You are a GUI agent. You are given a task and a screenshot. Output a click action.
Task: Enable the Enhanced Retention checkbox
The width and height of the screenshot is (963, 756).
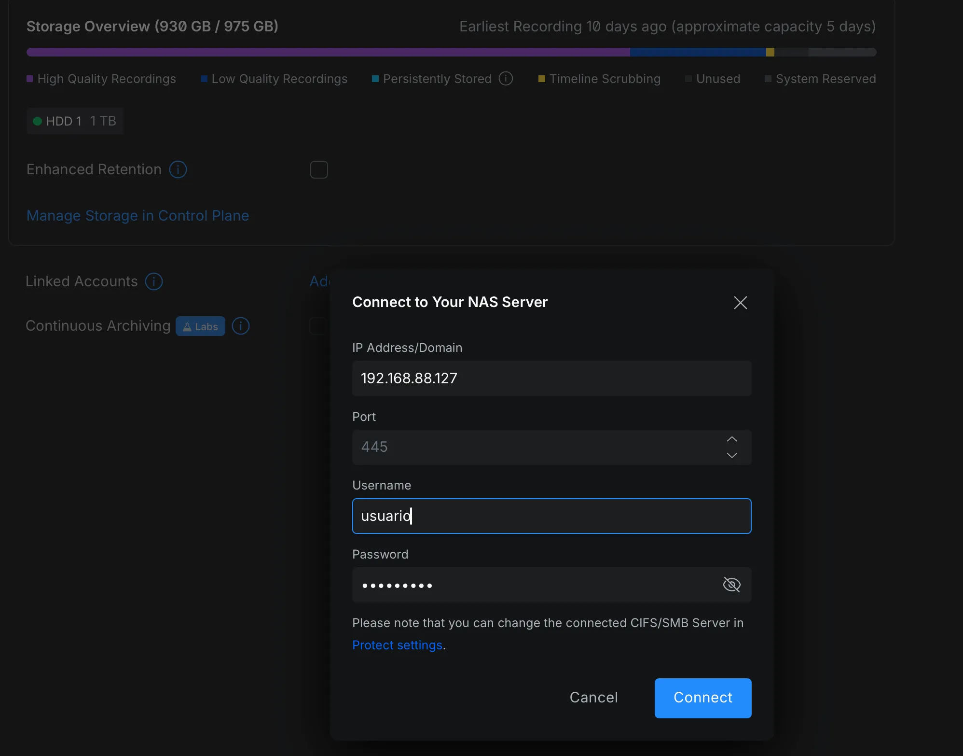click(319, 169)
